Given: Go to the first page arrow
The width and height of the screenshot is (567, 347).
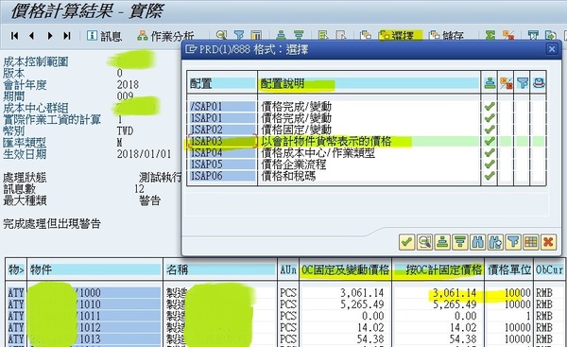Looking at the screenshot, I should pyautogui.click(x=15, y=36).
